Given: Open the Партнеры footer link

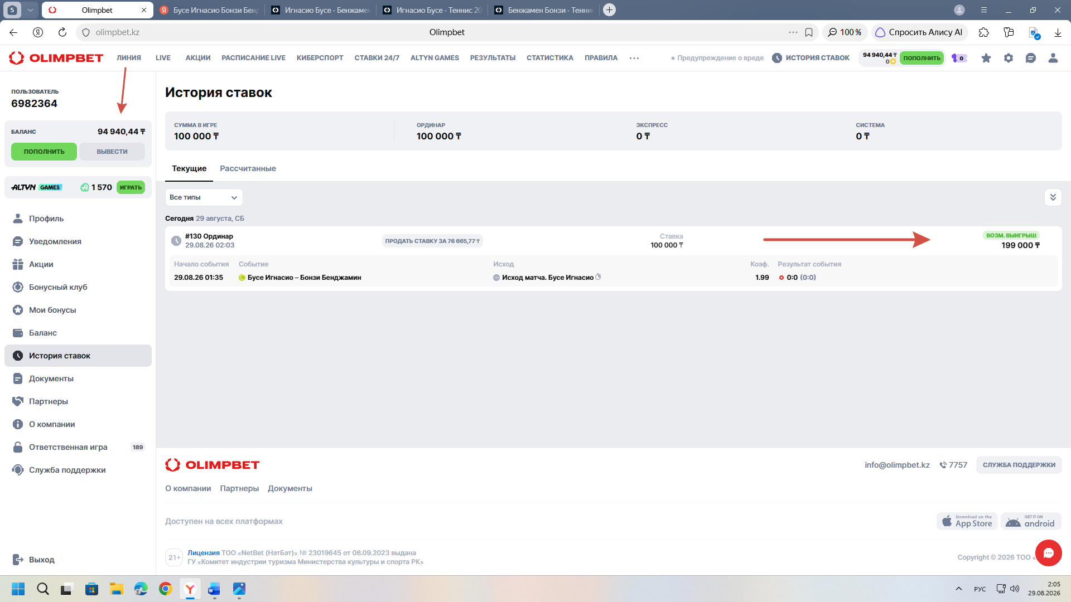Looking at the screenshot, I should pos(239,488).
